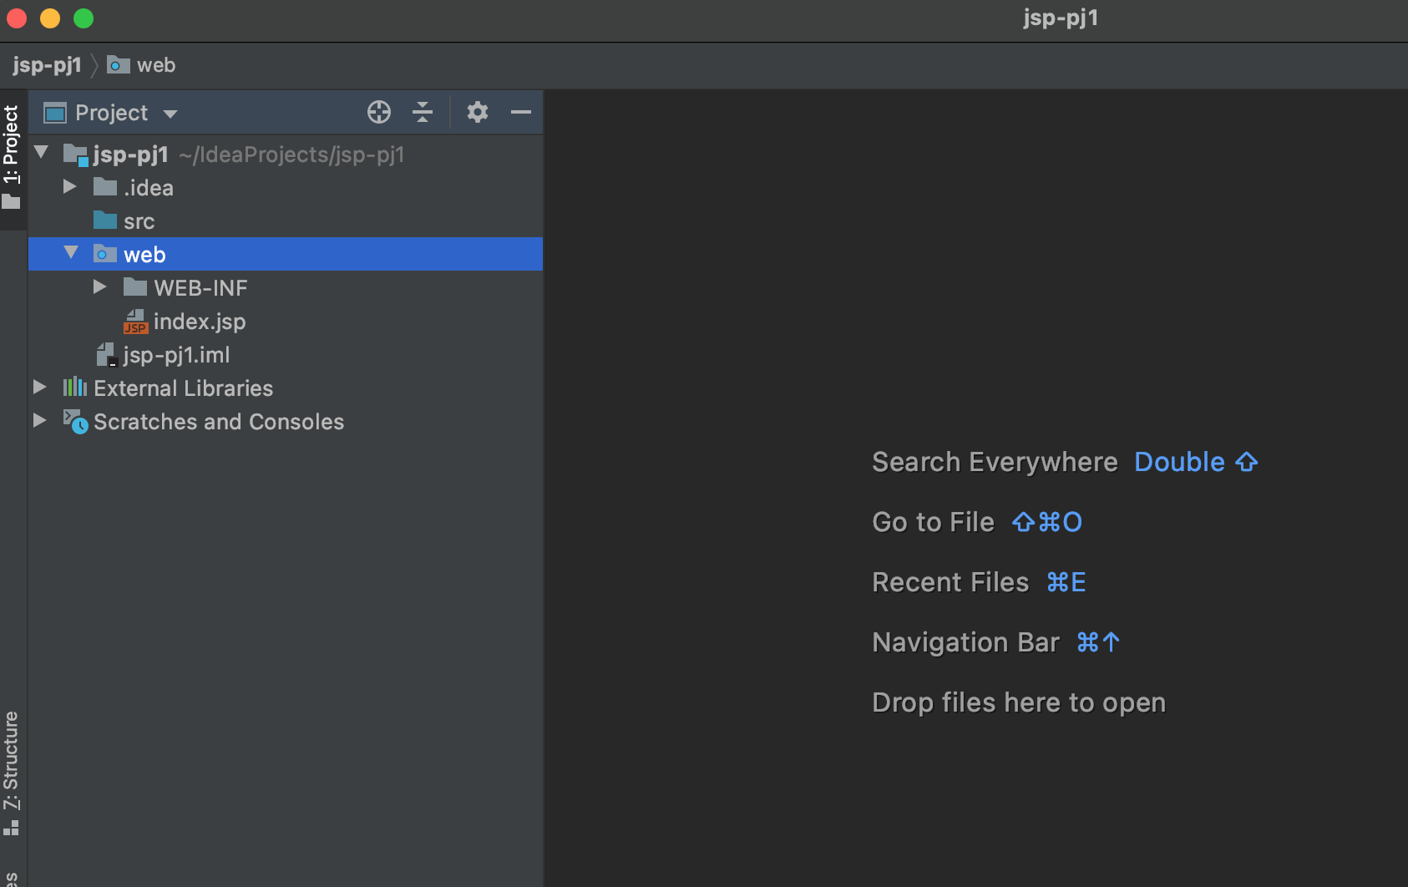Click Drop files here to open text
This screenshot has height=887, width=1408.
point(1019,702)
